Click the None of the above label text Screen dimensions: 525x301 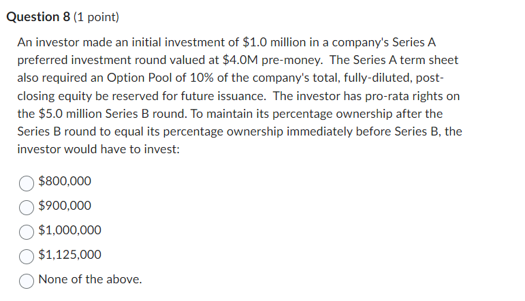click(91, 279)
